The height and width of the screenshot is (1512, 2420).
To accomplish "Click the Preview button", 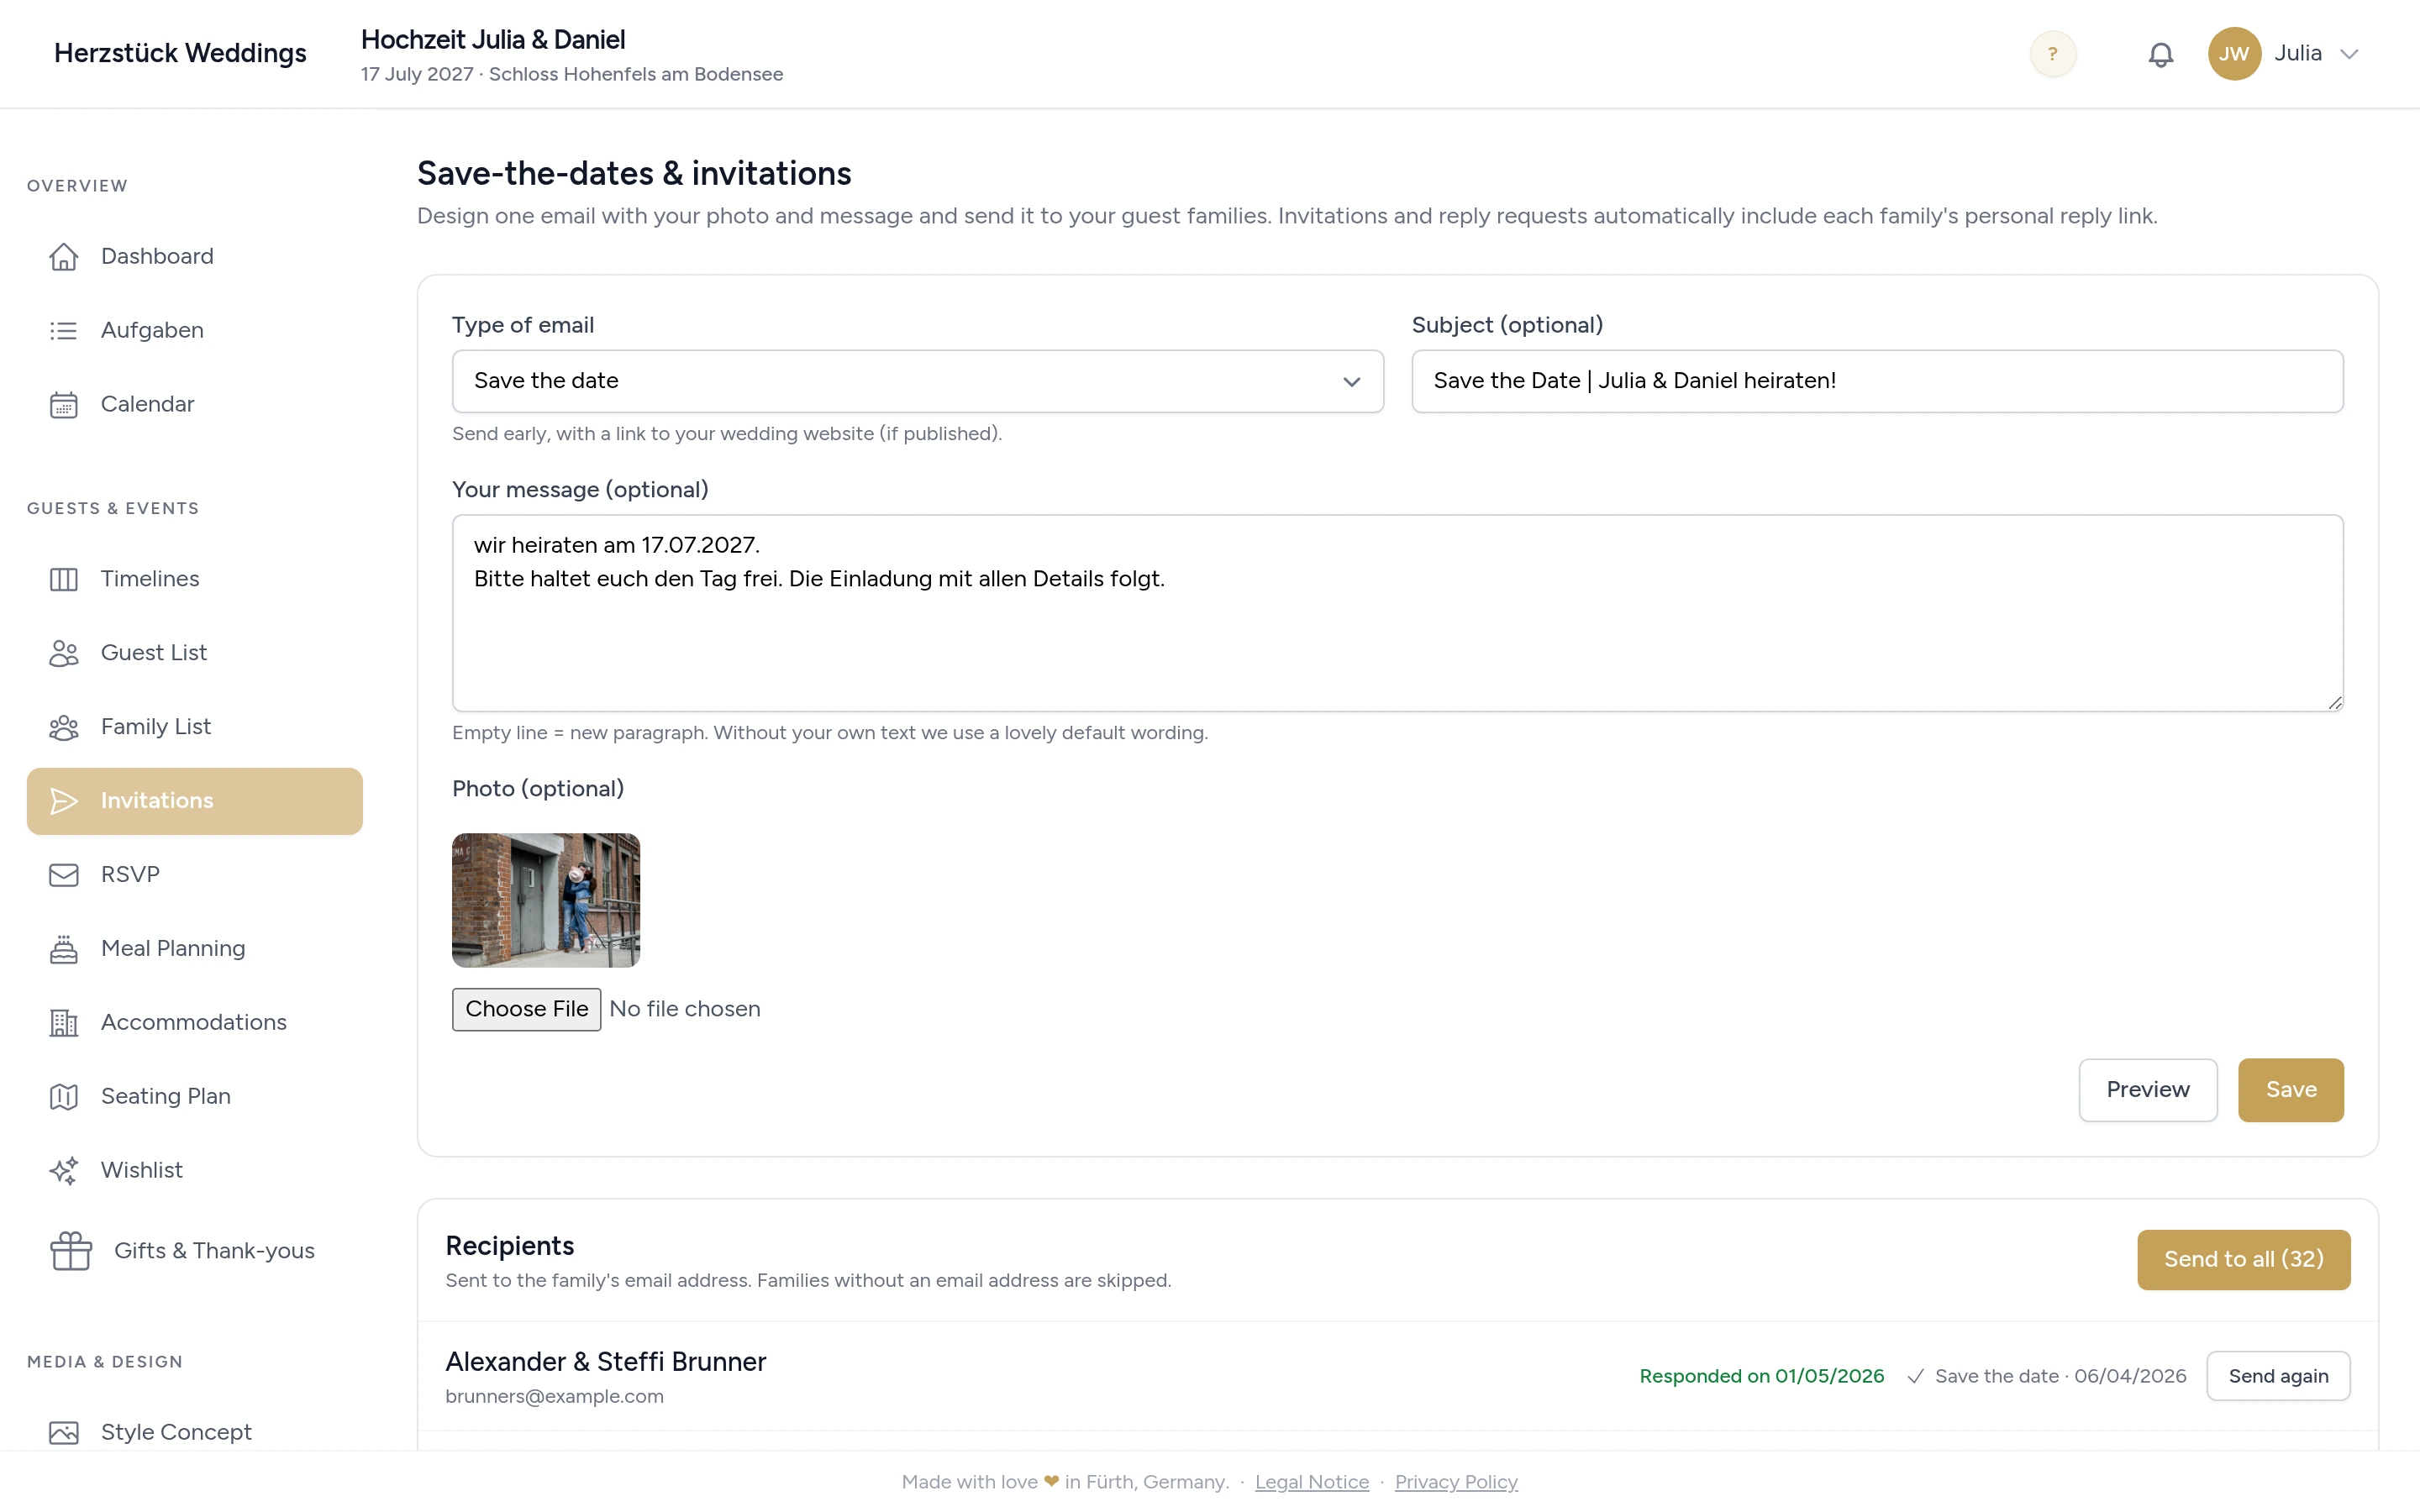I will tap(2148, 1090).
